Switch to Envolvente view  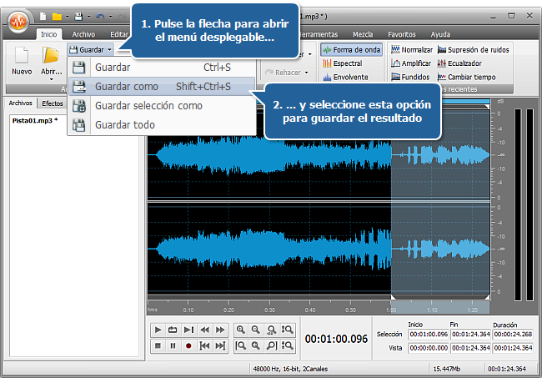pyautogui.click(x=346, y=77)
